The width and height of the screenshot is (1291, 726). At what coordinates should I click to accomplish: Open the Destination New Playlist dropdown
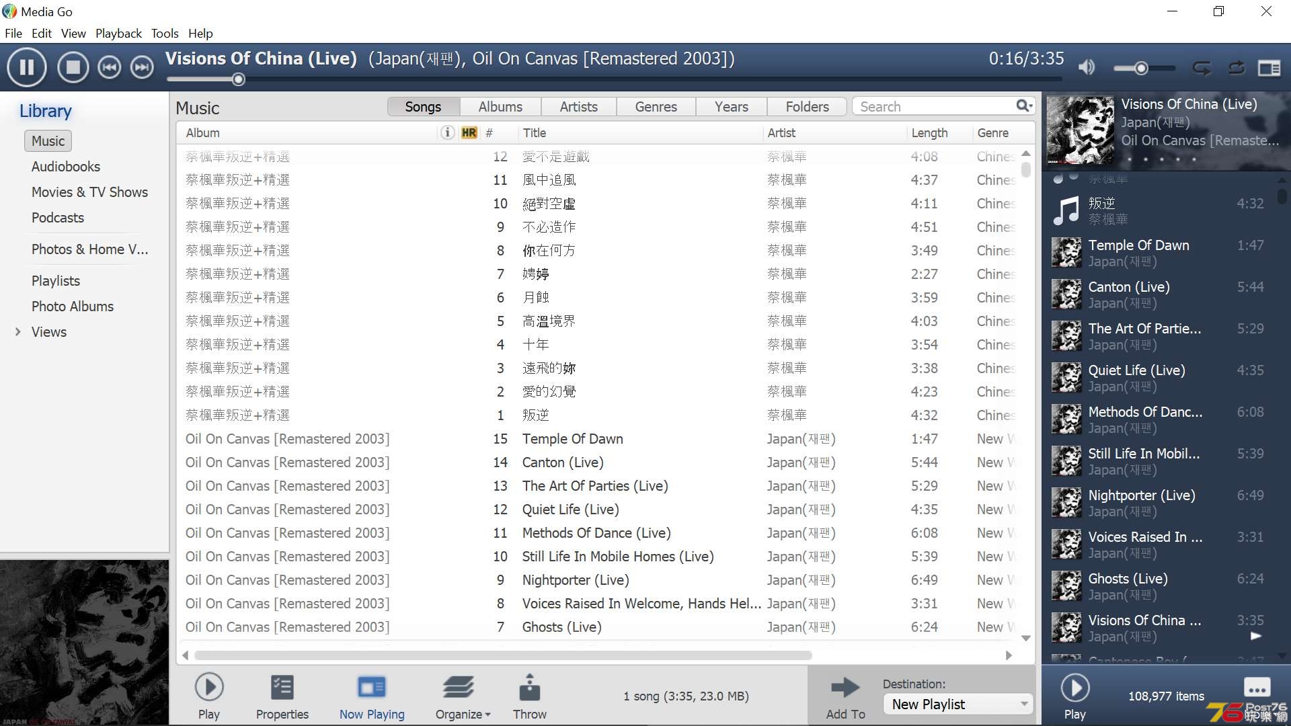point(957,704)
